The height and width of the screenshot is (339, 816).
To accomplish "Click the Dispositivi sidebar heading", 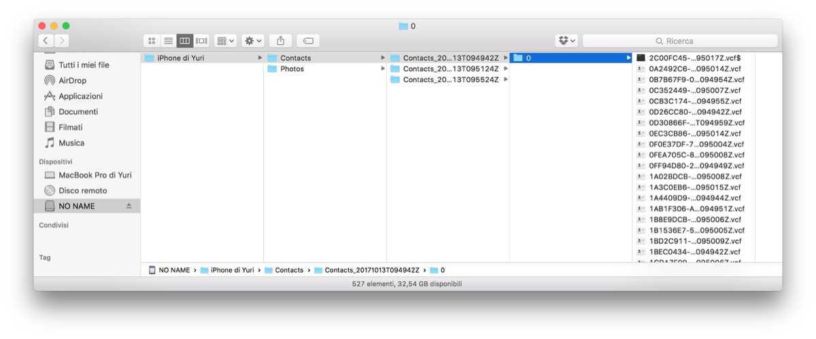I will 56,162.
